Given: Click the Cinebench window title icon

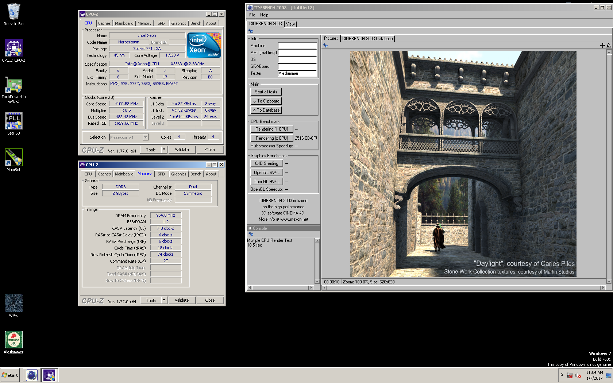Looking at the screenshot, I should coord(250,7).
